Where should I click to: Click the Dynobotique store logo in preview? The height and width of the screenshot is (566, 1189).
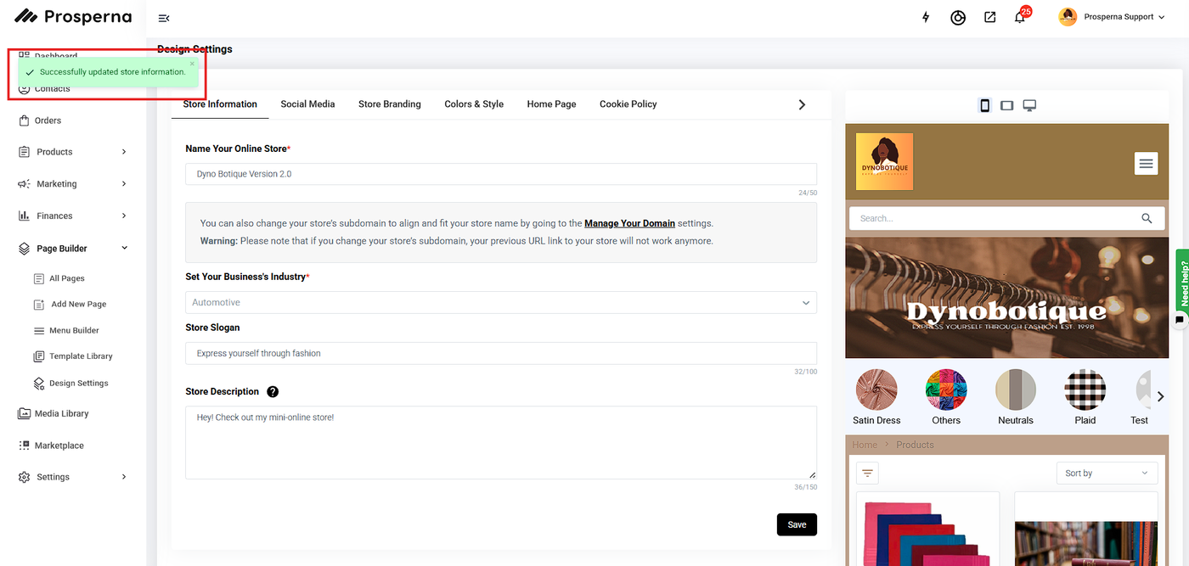[x=884, y=161]
